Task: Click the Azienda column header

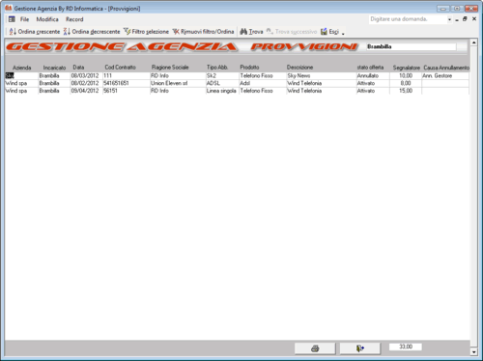Action: click(x=22, y=68)
